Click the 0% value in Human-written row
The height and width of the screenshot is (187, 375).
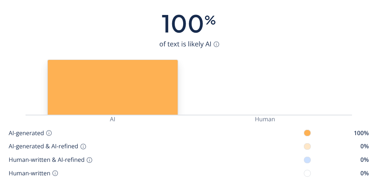(364, 173)
